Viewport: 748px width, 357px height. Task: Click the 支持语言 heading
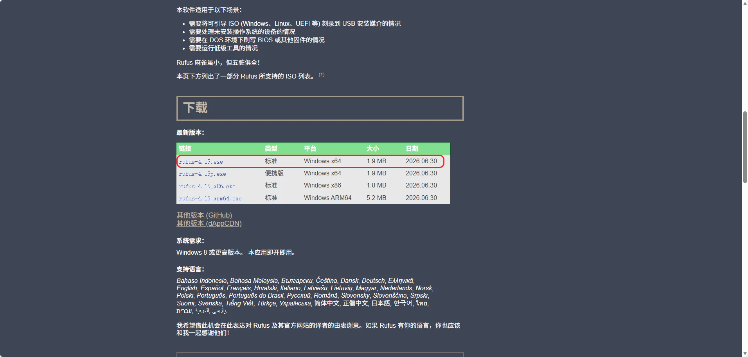pyautogui.click(x=190, y=269)
